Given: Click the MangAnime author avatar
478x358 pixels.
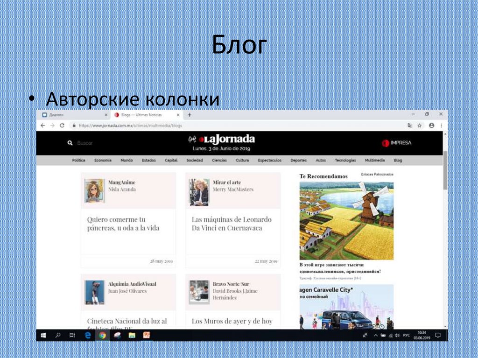Looking at the screenshot, I should [94, 191].
